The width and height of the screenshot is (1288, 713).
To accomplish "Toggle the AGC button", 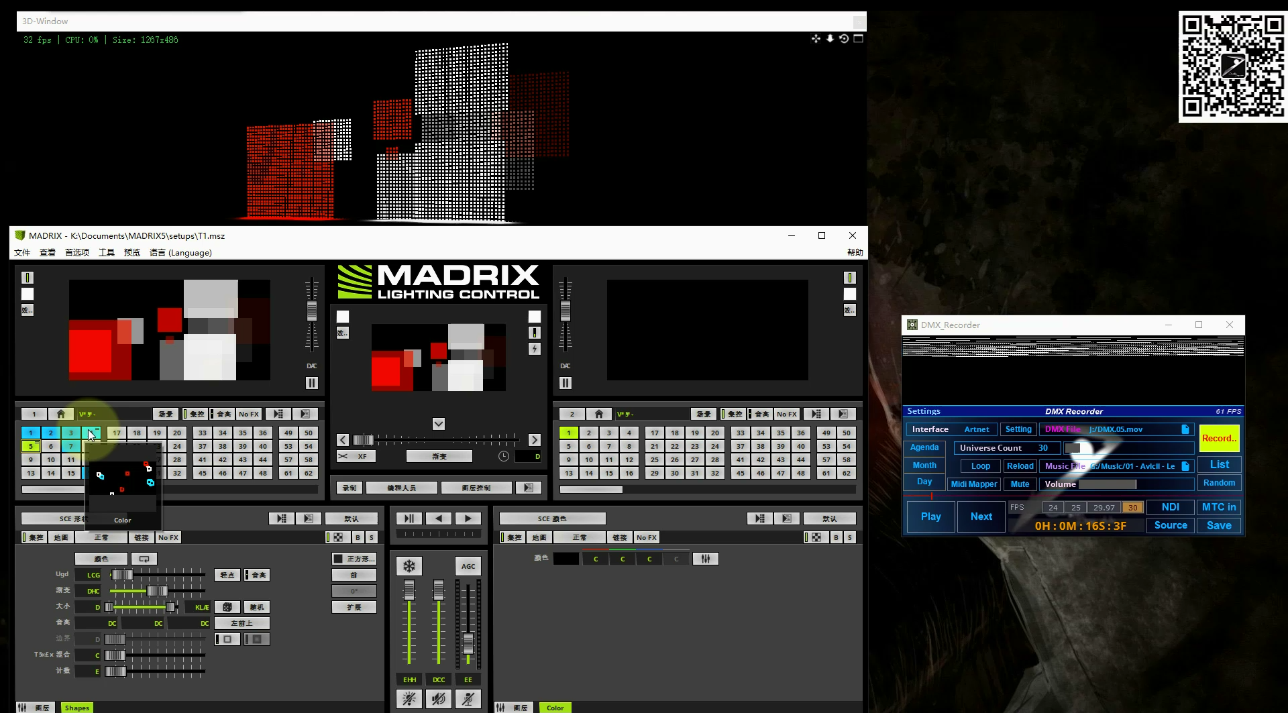I will 468,566.
